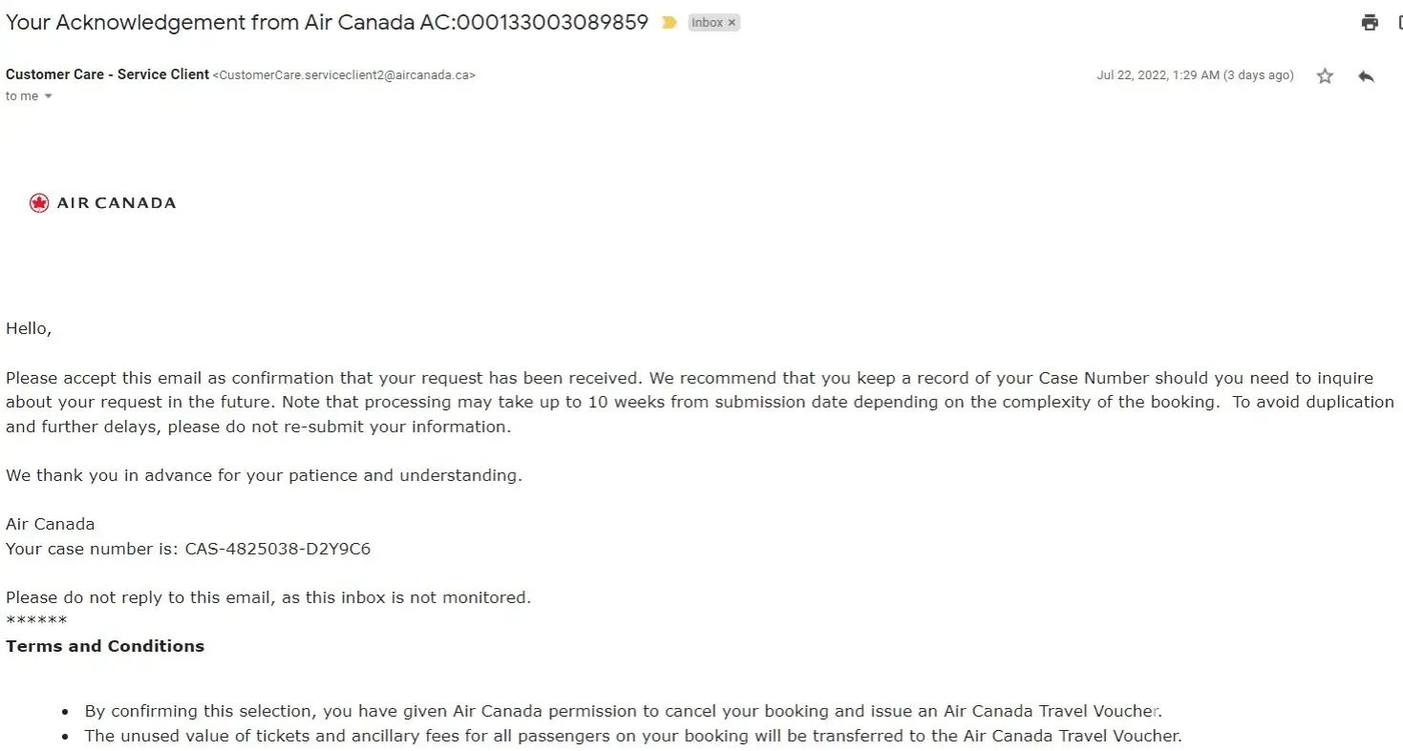
Task: Click the bullet about cancelling your booking
Action: 623,711
